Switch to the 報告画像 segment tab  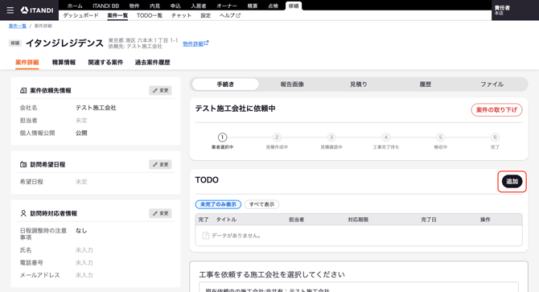pyautogui.click(x=292, y=84)
